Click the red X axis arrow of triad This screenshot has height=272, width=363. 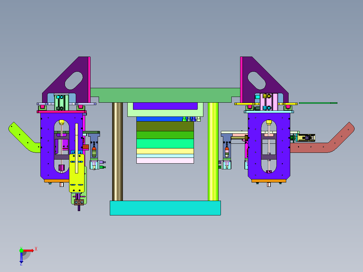(29, 250)
